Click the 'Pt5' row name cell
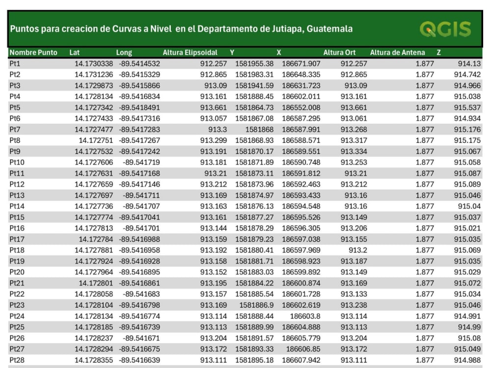Image resolution: width=491 pixels, height=368 pixels. tap(15, 107)
